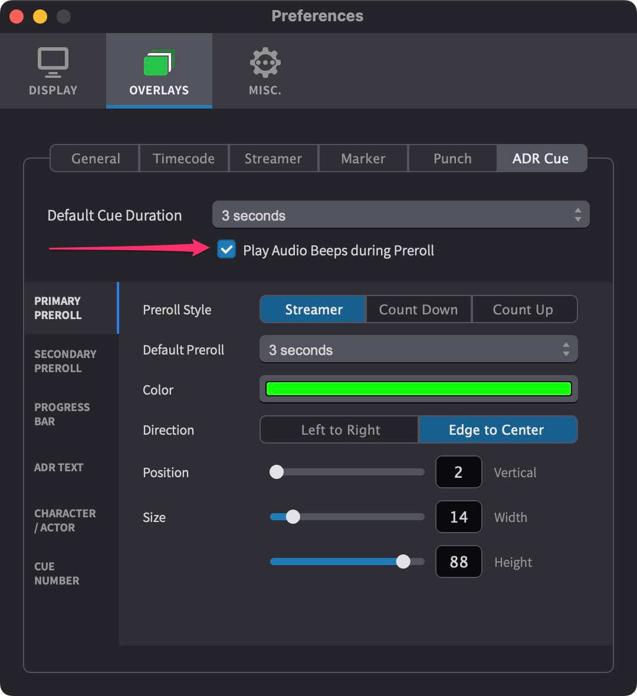Open the Cue Number settings section
This screenshot has width=637, height=696.
coord(72,573)
